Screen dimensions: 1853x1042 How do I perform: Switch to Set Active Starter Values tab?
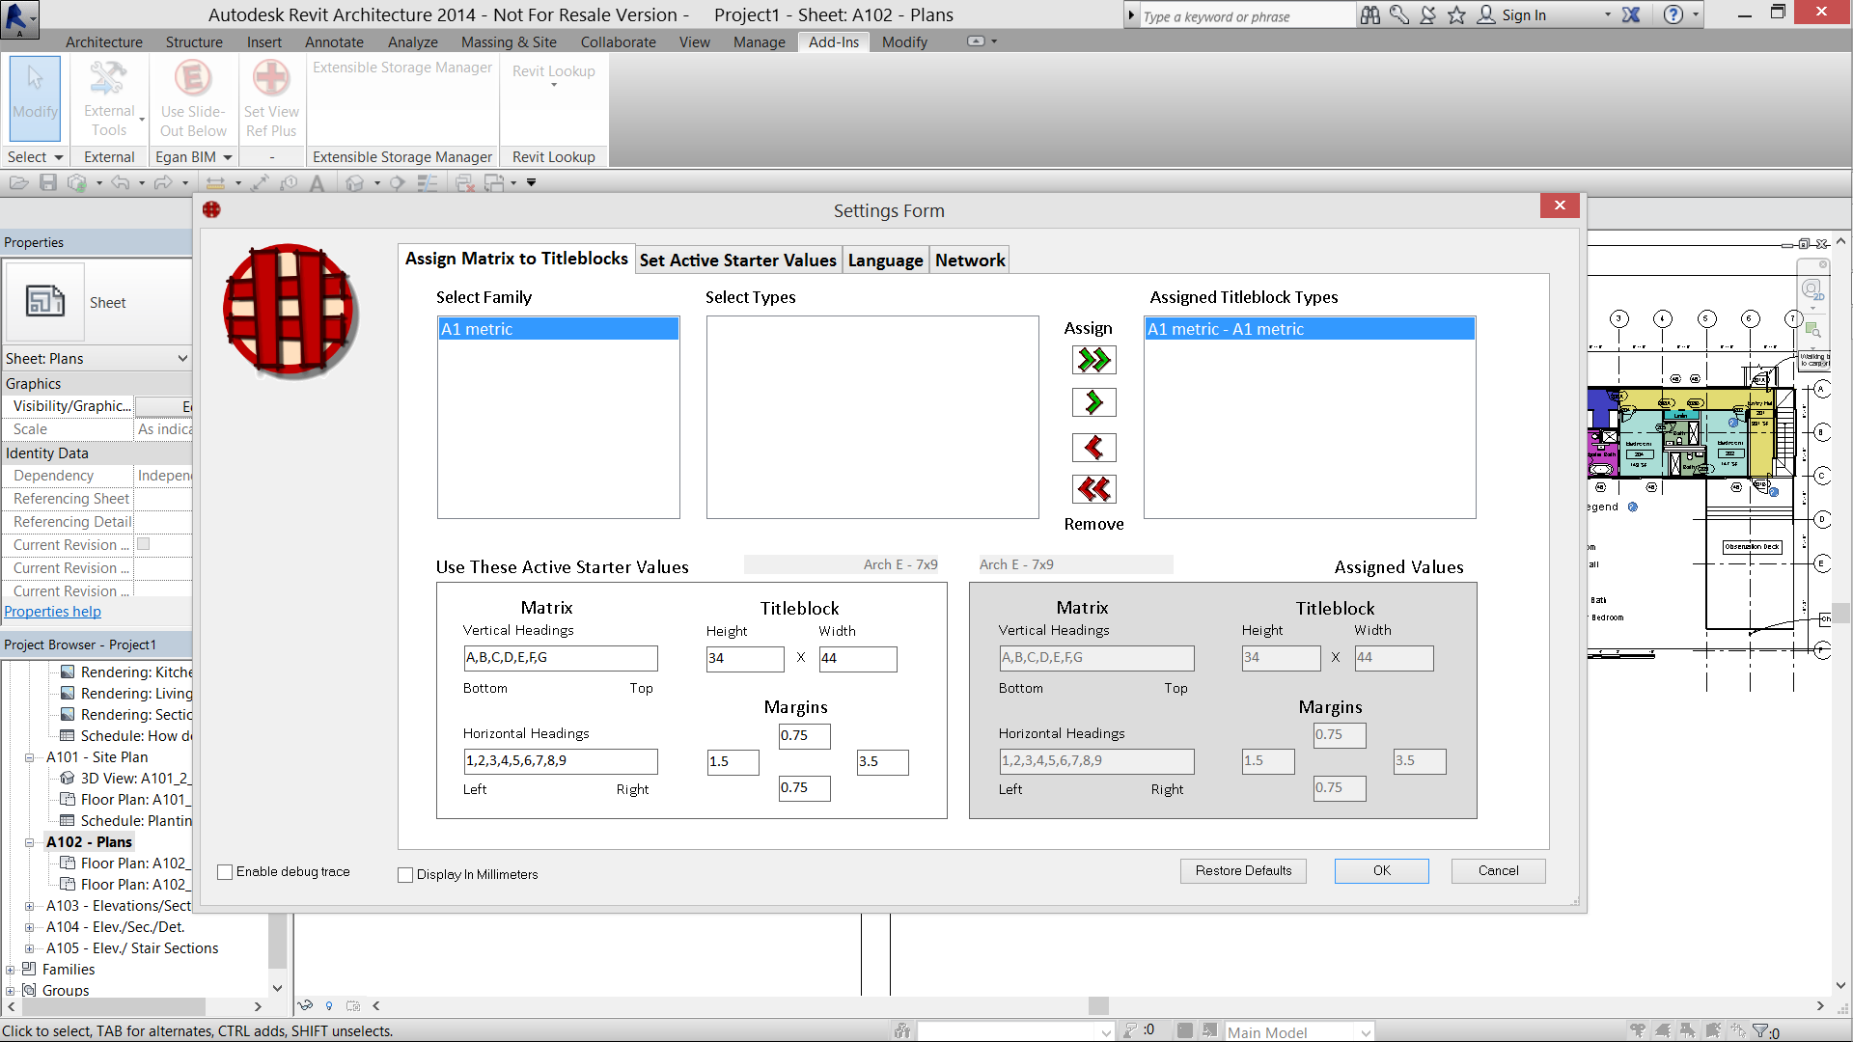[737, 260]
